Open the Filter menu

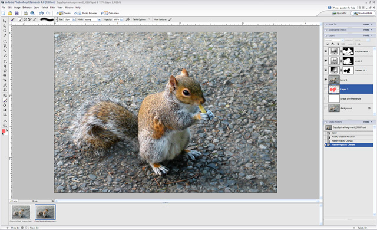tap(52, 8)
